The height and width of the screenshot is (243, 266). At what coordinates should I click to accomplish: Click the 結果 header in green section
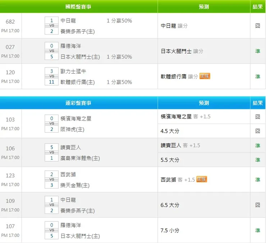click(x=257, y=7)
